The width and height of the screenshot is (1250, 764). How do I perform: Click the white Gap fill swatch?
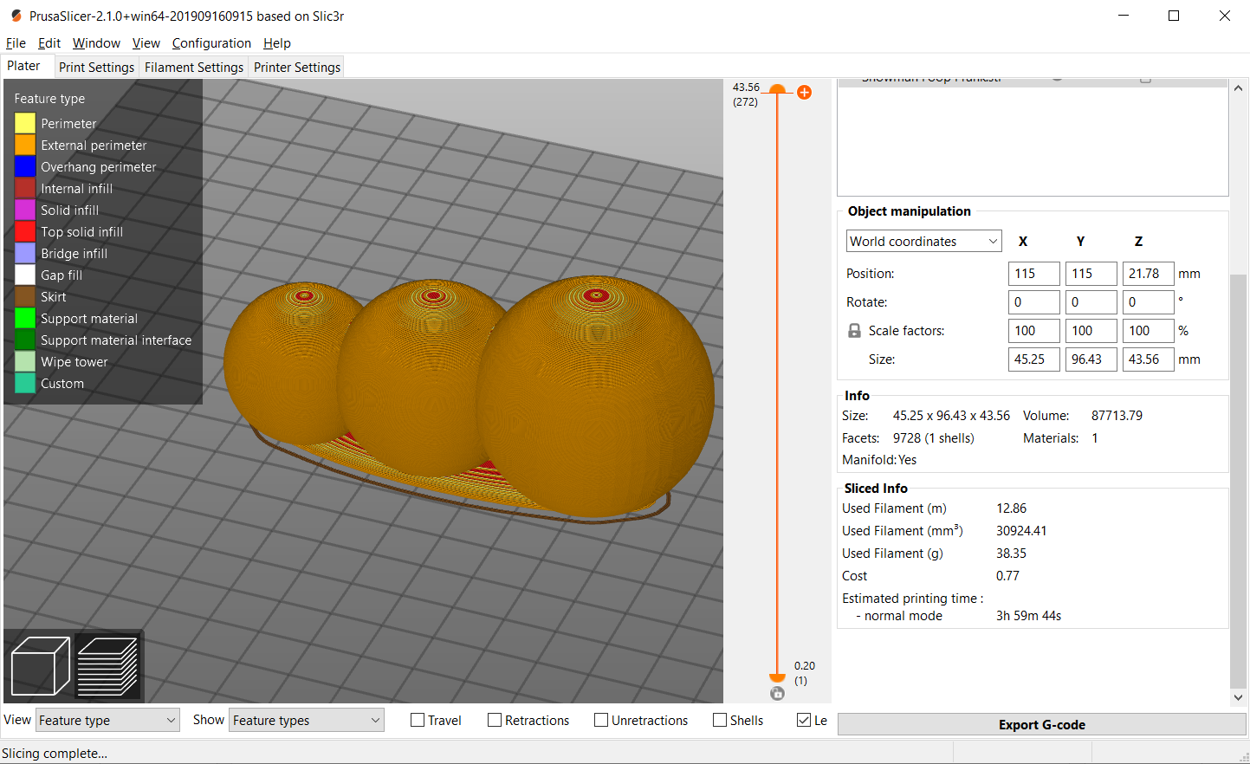[x=25, y=275]
